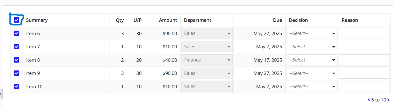Viewport: 393px width, 107px height.
Task: Uncheck the Item 10 checkbox
Action: click(x=17, y=86)
